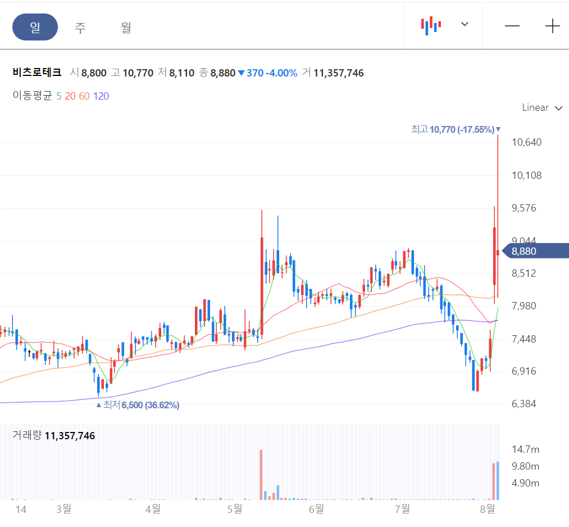Screen dimensions: 569x527
Task: Open the Linear scale dropdown
Action: pyautogui.click(x=542, y=107)
